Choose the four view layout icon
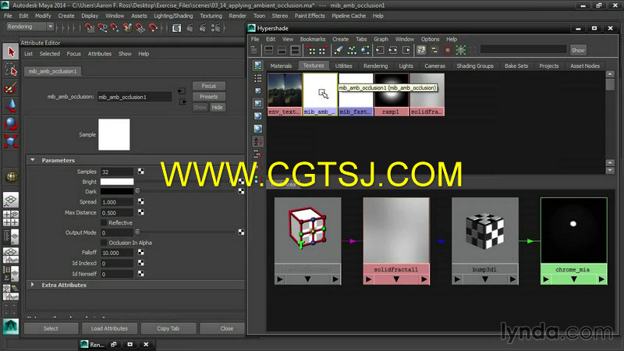This screenshot has height=351, width=624. click(11, 218)
